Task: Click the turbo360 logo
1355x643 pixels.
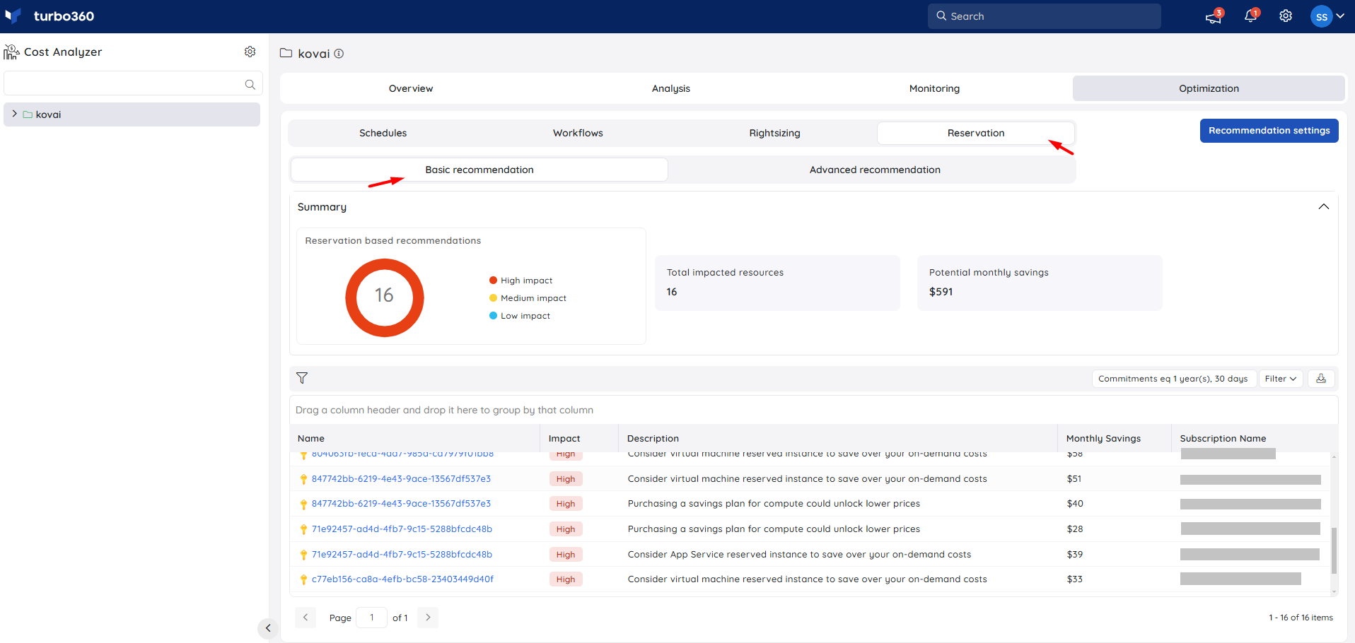Action: click(50, 16)
